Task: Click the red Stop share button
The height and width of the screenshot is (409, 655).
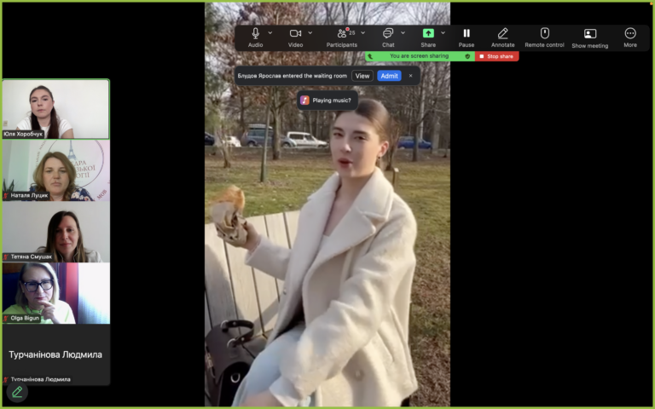Action: click(496, 56)
